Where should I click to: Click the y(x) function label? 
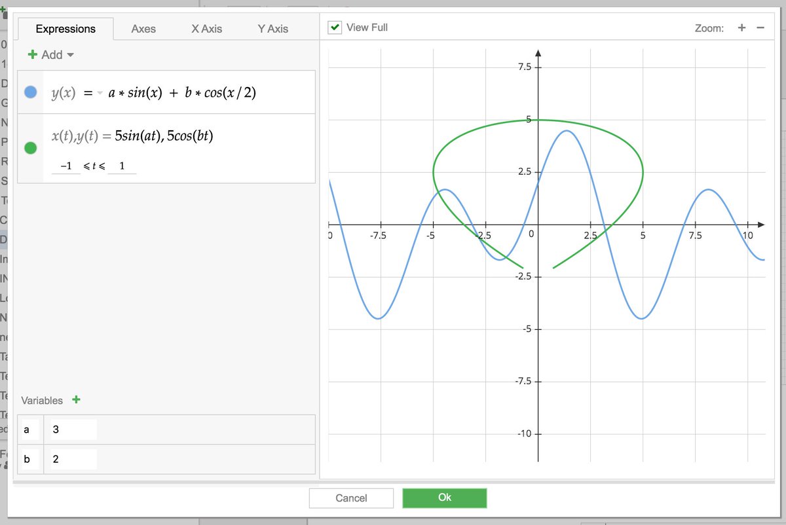click(x=64, y=93)
